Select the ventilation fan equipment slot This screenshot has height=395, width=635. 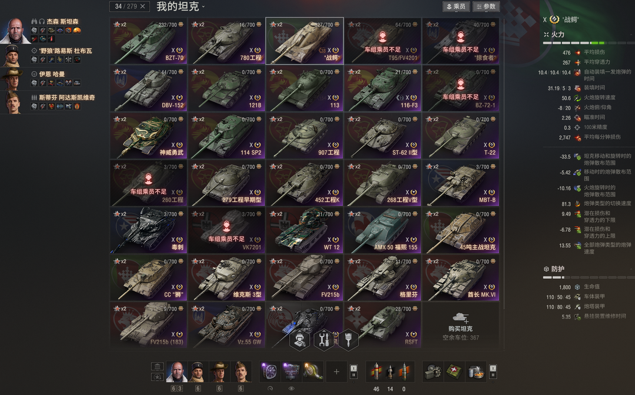pos(270,372)
